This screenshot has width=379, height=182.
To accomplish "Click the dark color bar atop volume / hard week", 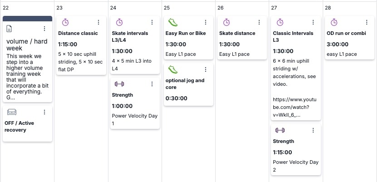I will tap(27, 19).
